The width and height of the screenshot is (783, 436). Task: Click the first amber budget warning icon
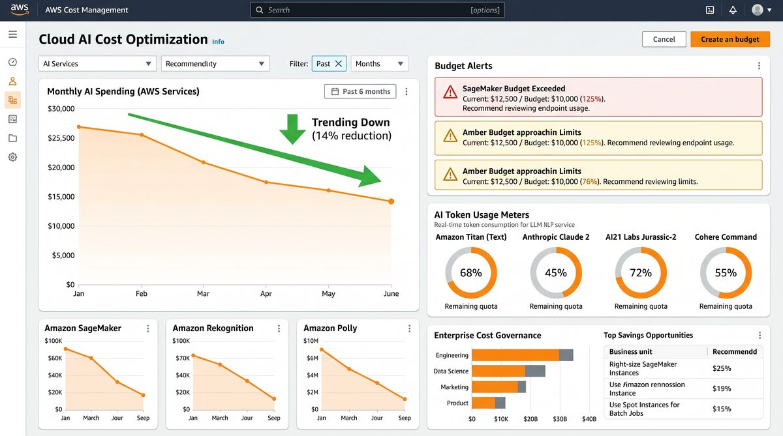450,136
